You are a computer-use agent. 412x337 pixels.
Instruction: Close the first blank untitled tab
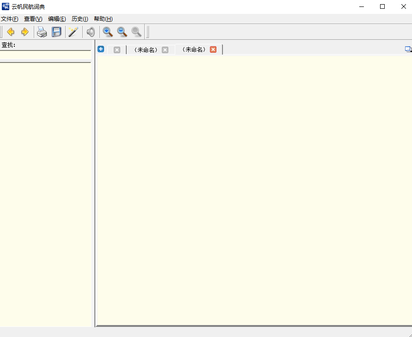coord(117,50)
